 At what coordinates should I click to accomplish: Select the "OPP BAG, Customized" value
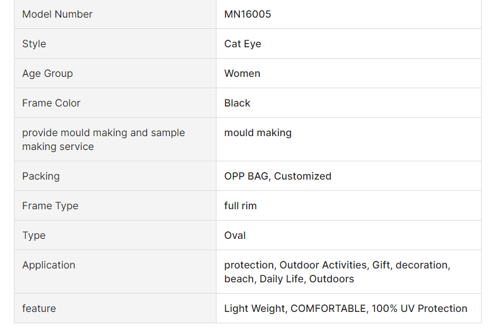278,176
